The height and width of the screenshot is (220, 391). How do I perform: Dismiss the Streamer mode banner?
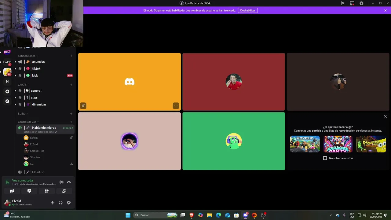[386, 10]
